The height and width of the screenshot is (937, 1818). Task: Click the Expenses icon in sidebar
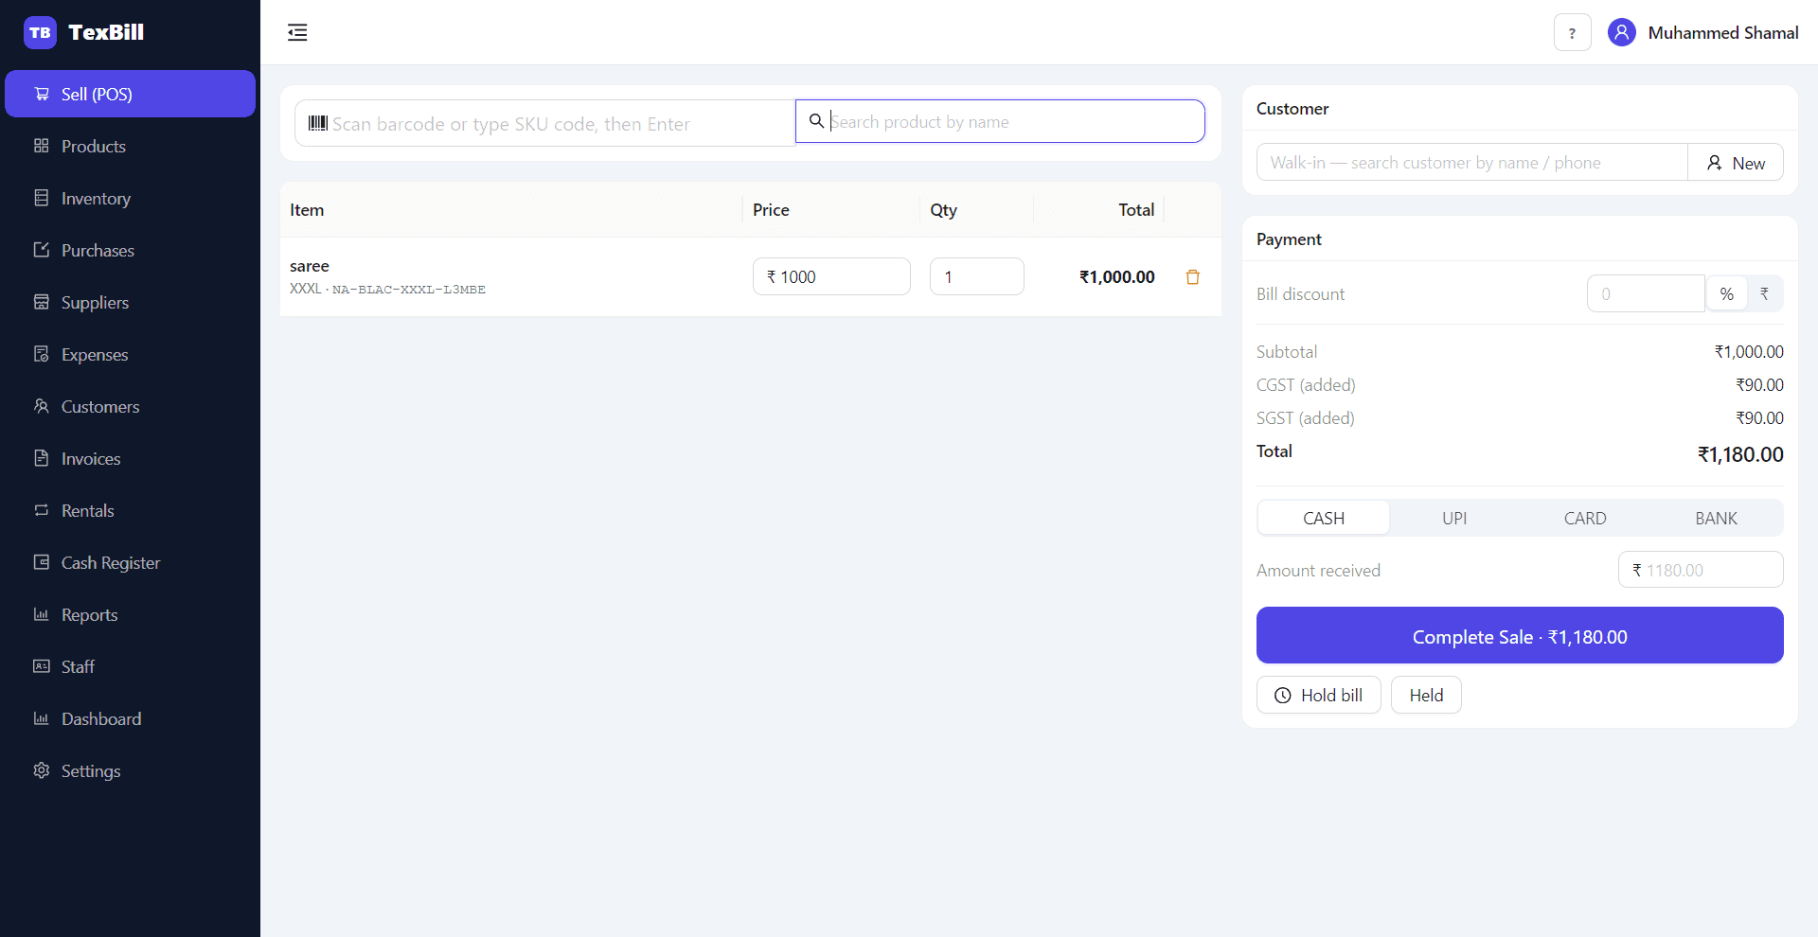(x=42, y=354)
